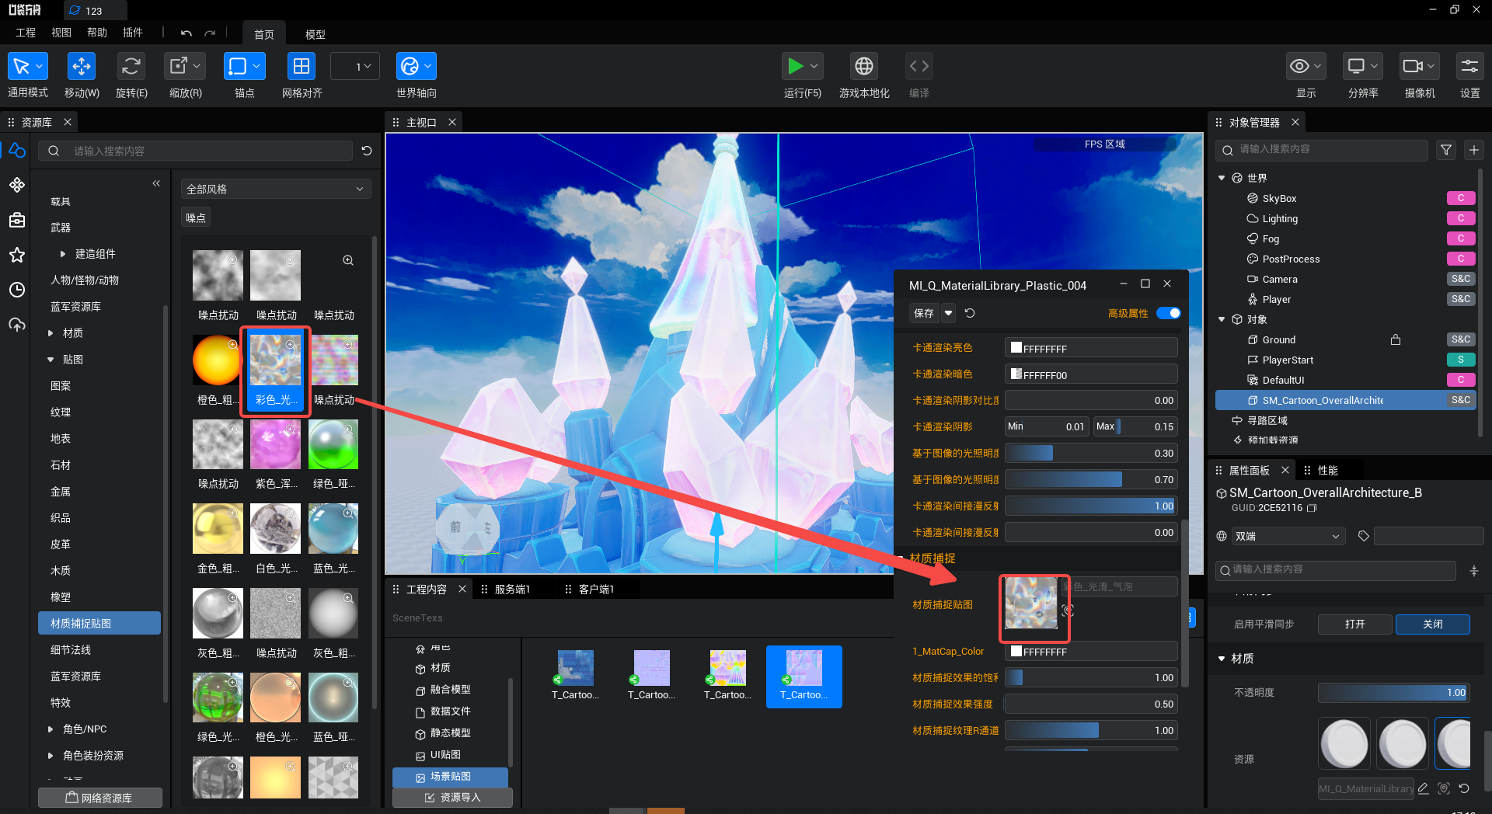The height and width of the screenshot is (814, 1492).
Task: Open the 全部风格 style dropdown
Action: (x=276, y=189)
